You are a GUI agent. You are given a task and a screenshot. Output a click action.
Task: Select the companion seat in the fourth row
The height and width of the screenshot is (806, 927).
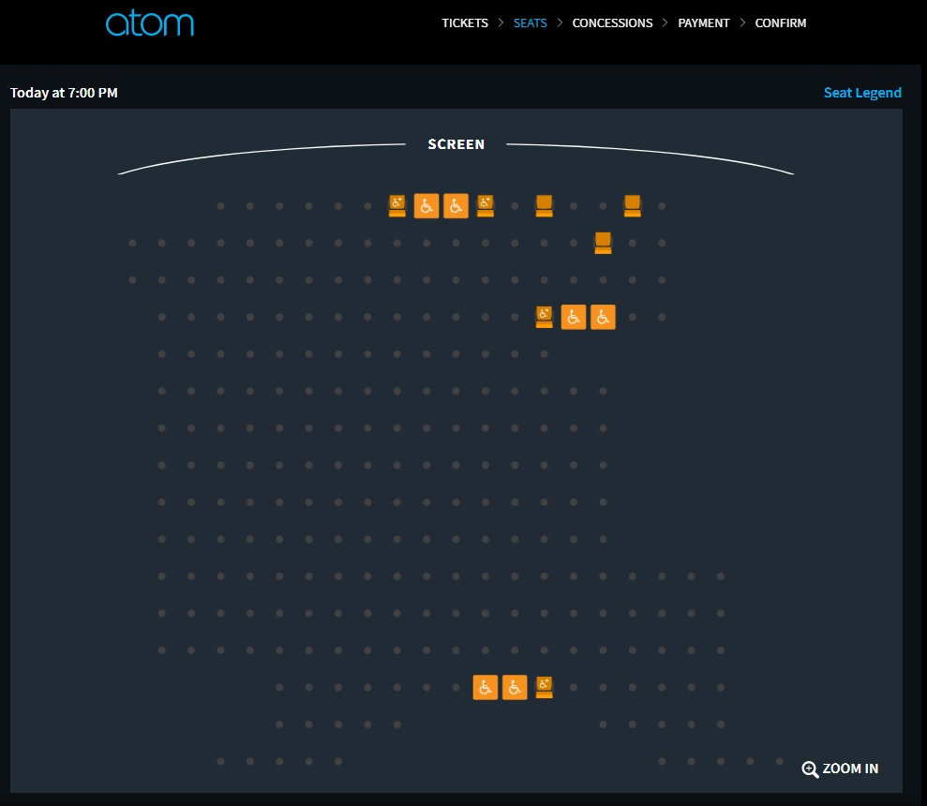point(544,317)
